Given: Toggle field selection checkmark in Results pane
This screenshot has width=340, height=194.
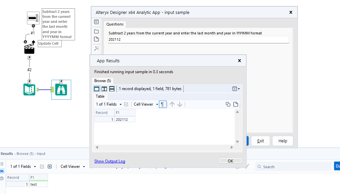Looking at the screenshot, I should pyautogui.click(x=42, y=167).
